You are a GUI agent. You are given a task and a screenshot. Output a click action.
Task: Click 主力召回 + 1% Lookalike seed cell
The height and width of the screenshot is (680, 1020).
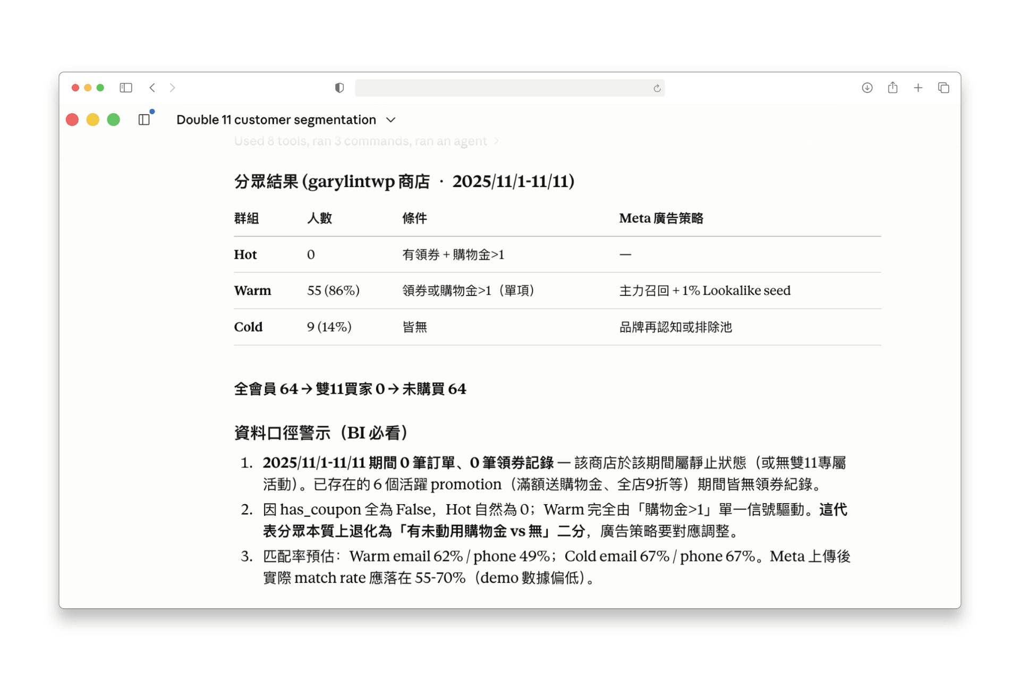[x=705, y=291]
